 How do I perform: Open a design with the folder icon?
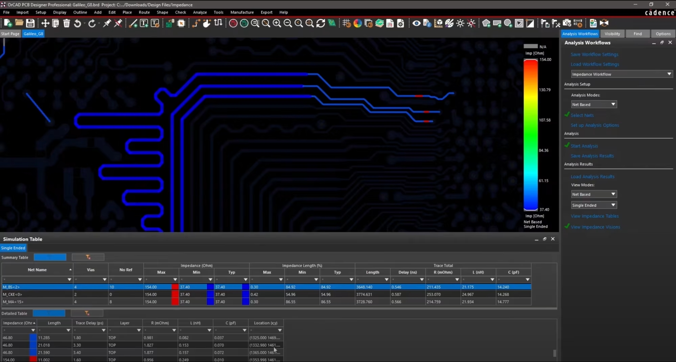click(x=19, y=23)
